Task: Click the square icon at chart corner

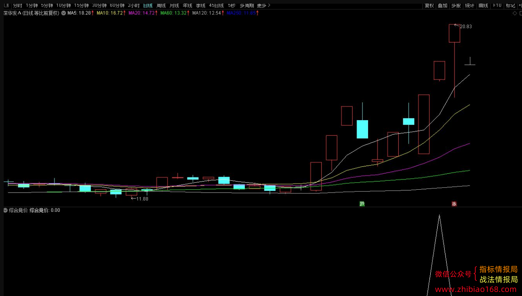Action: coord(520,13)
